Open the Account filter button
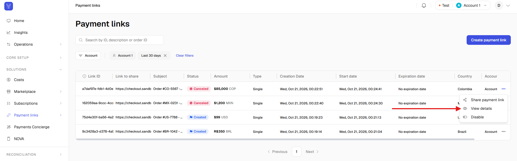 coord(88,56)
